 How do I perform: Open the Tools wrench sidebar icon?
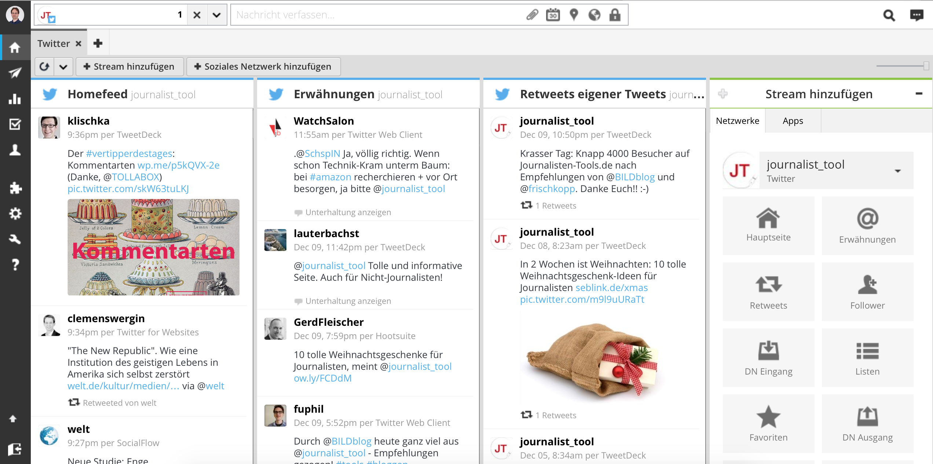point(15,239)
